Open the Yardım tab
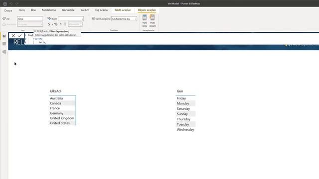The width and height of the screenshot is (319, 179). coord(85,10)
